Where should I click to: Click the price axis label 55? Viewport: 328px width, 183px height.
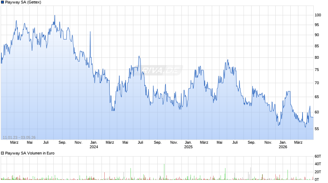pyautogui.click(x=317, y=129)
